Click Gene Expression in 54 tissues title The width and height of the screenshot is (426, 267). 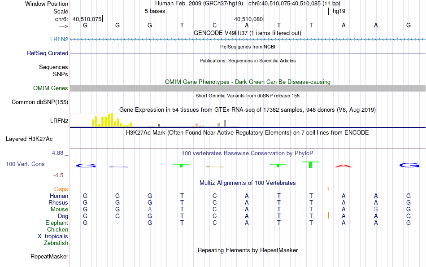point(247,110)
